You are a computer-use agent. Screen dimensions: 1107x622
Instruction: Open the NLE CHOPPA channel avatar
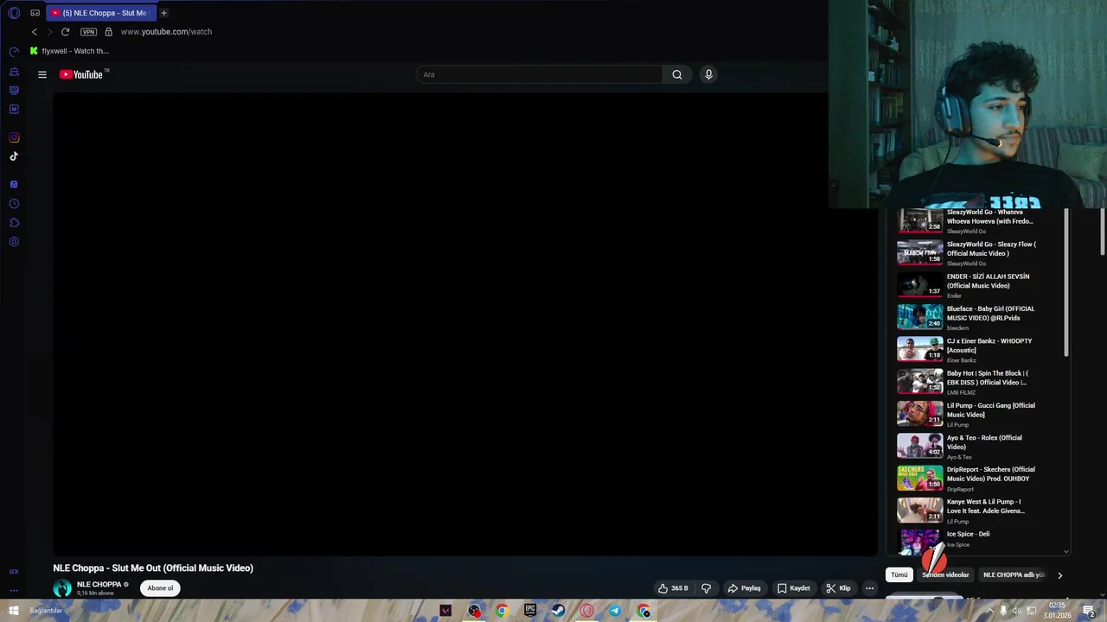62,588
